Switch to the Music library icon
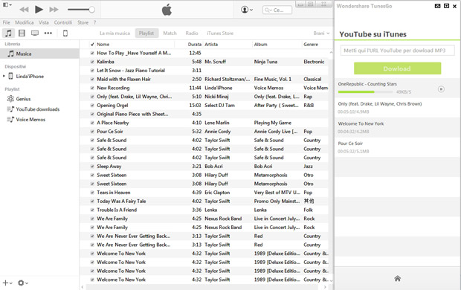Viewport: 461px width, 290px height. [x=8, y=33]
